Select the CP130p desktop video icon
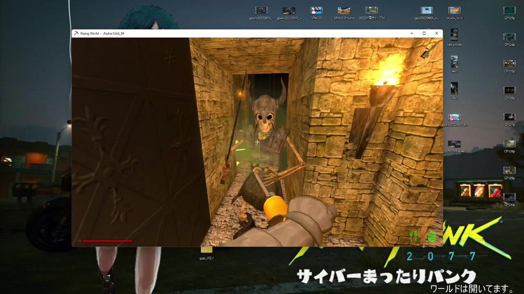The height and width of the screenshot is (294, 524). tap(509, 200)
